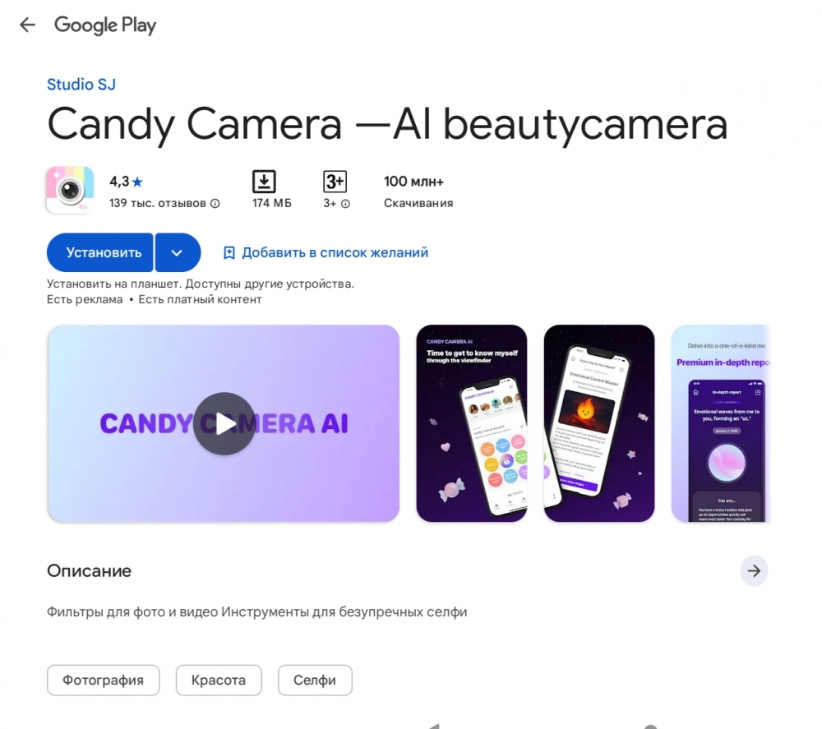Click the 3+ age rating badge
Image resolution: width=822 pixels, height=729 pixels.
point(335,182)
